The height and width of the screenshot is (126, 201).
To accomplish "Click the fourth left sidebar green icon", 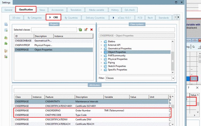I will coord(6,44).
